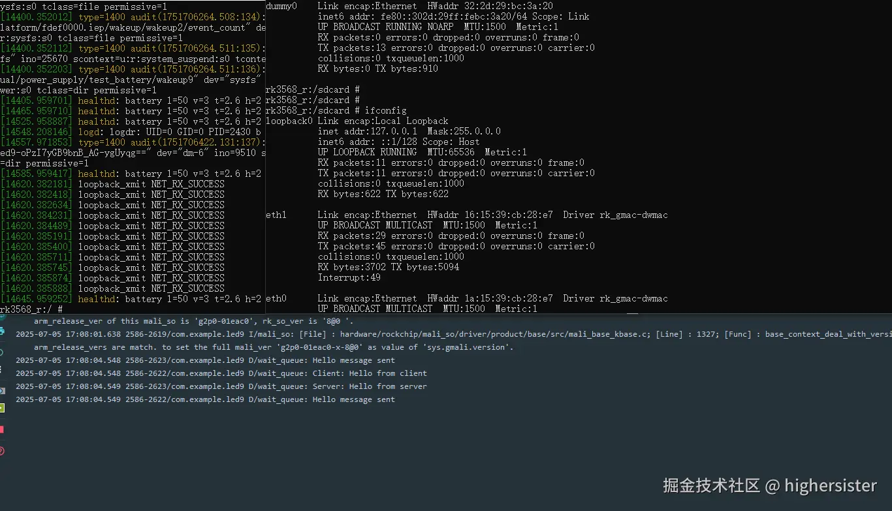Click logcat I/mali_so line at 17:08:01.638

(x=454, y=334)
